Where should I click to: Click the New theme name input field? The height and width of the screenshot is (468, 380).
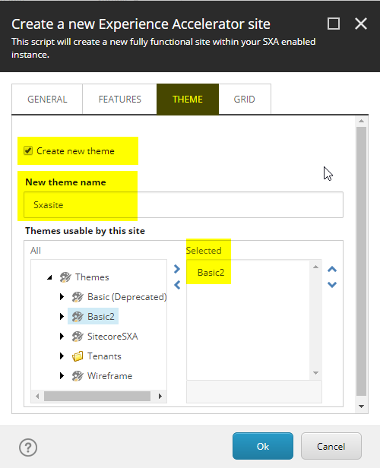(x=183, y=205)
